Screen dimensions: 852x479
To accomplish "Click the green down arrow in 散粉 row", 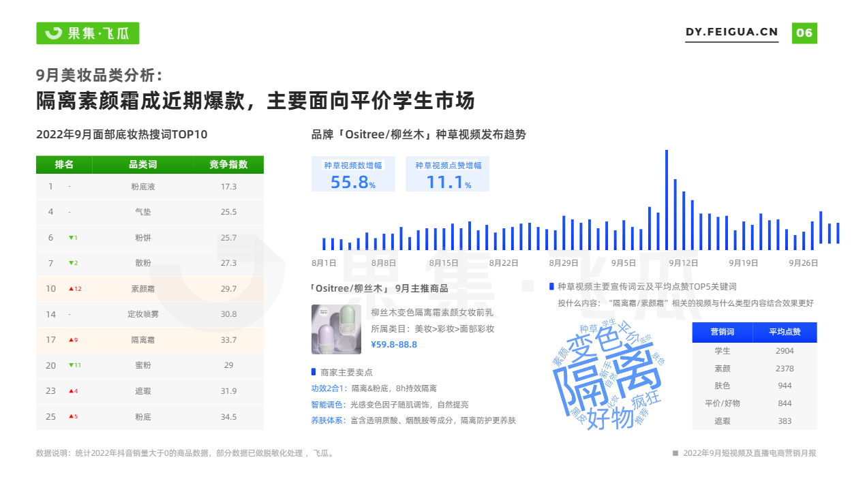I will 70,263.
